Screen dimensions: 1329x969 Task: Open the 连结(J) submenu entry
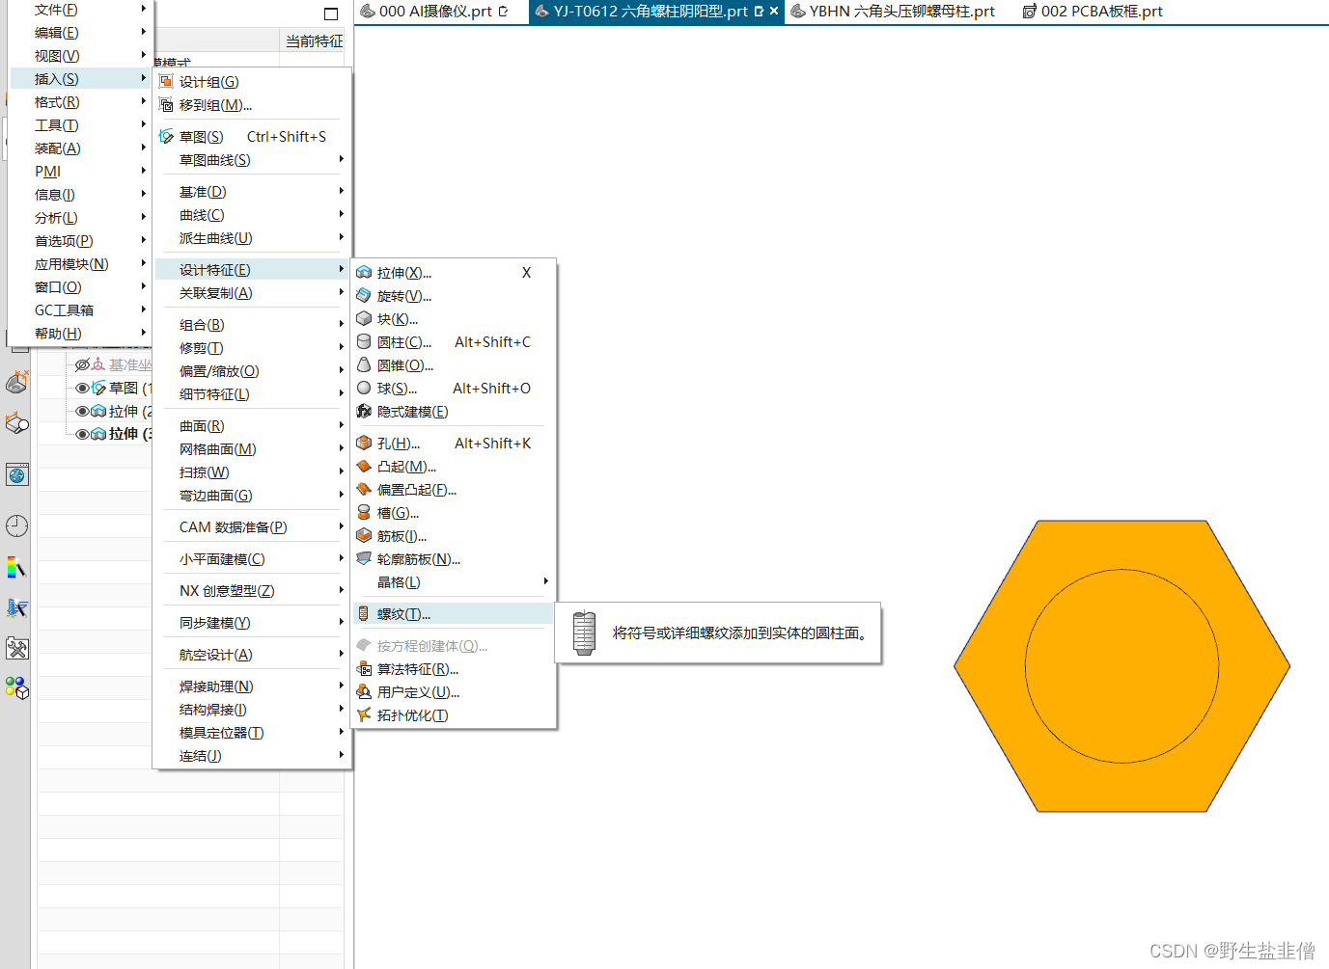pos(252,756)
